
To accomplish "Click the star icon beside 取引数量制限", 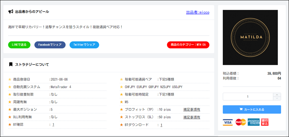I will coord(10,95).
